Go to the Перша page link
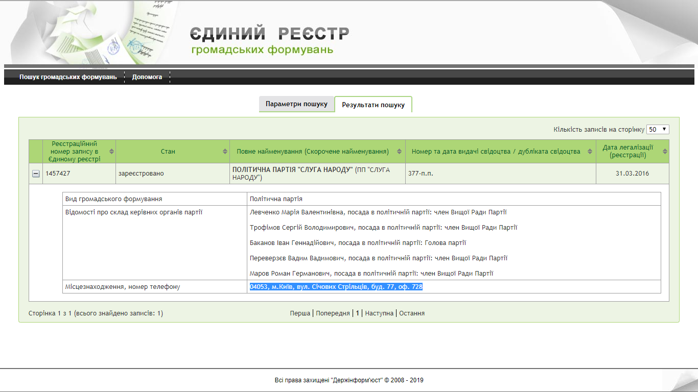The height and width of the screenshot is (392, 698). [300, 313]
